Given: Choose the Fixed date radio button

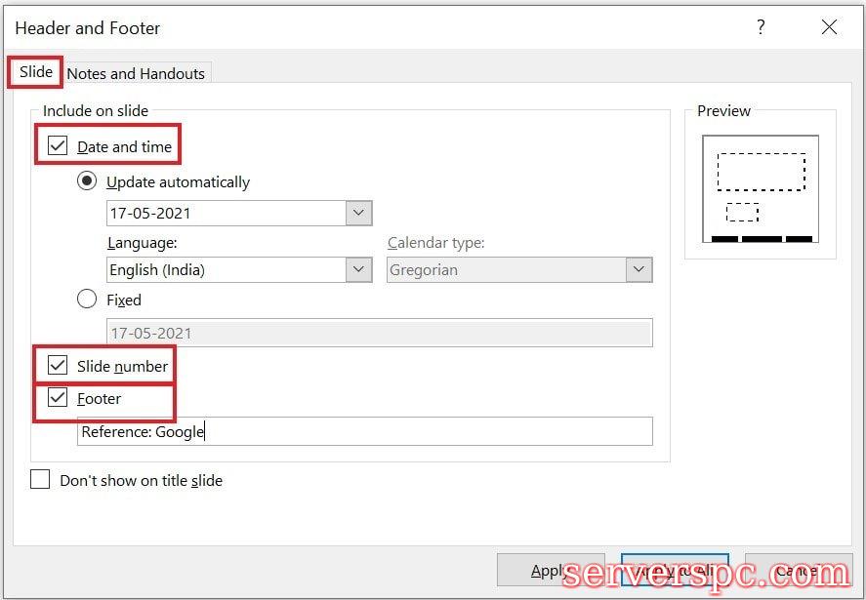Looking at the screenshot, I should tap(87, 300).
